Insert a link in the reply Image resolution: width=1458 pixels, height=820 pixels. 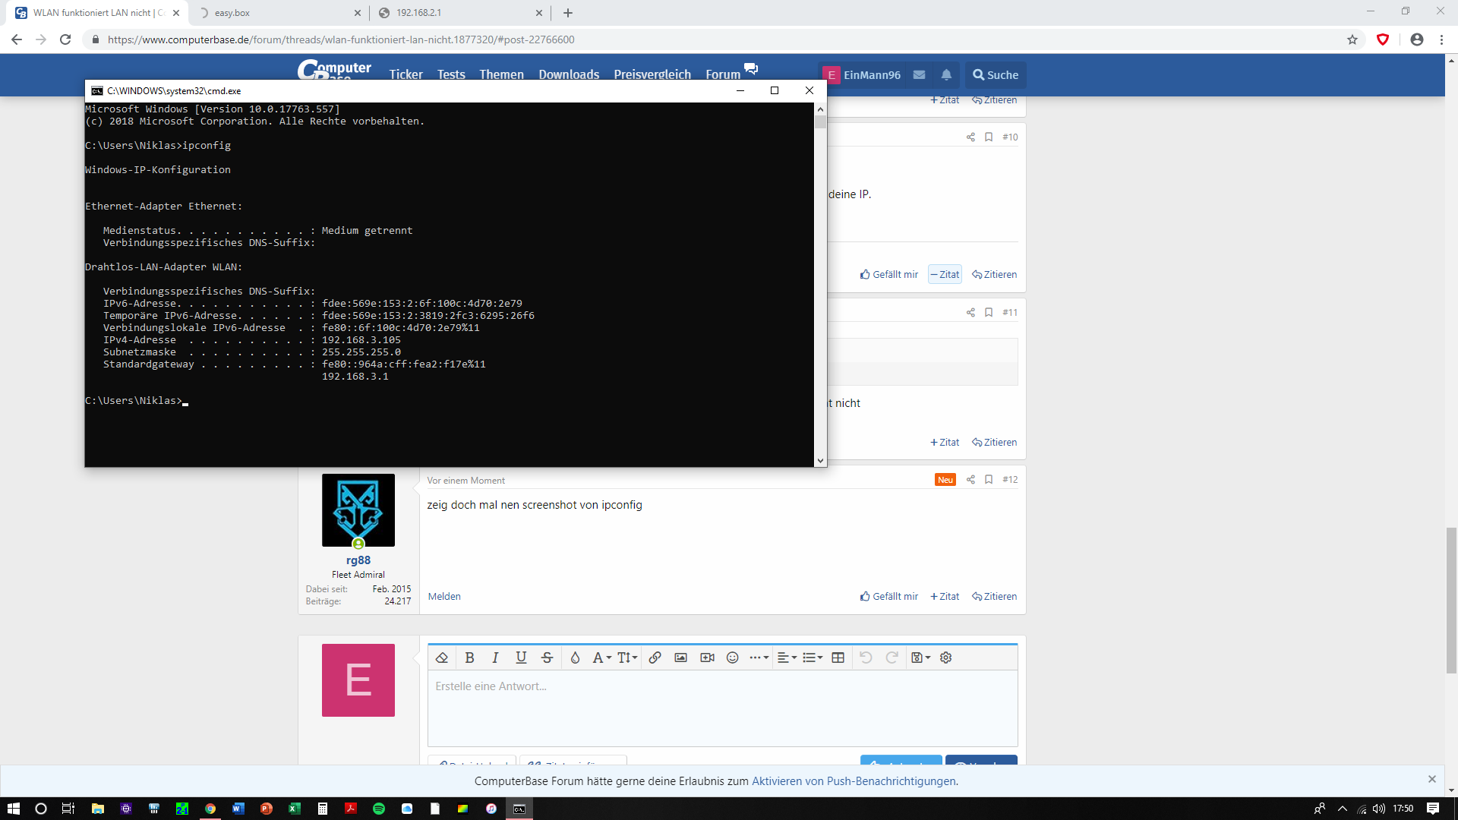click(x=655, y=658)
